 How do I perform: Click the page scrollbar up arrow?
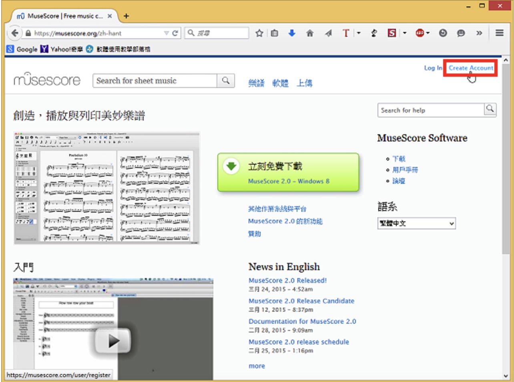[x=506, y=60]
